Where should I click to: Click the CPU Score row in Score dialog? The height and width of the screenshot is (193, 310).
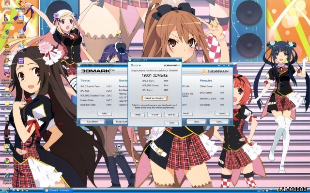(155, 90)
